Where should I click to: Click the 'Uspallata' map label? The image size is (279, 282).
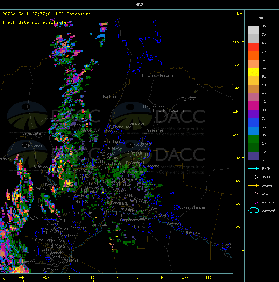(x=32, y=133)
